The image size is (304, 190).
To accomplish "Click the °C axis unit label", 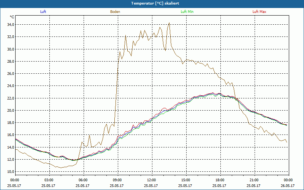I will 12,17.
